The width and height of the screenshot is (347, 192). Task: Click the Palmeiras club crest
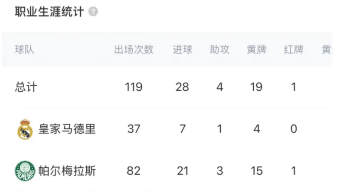tap(25, 171)
